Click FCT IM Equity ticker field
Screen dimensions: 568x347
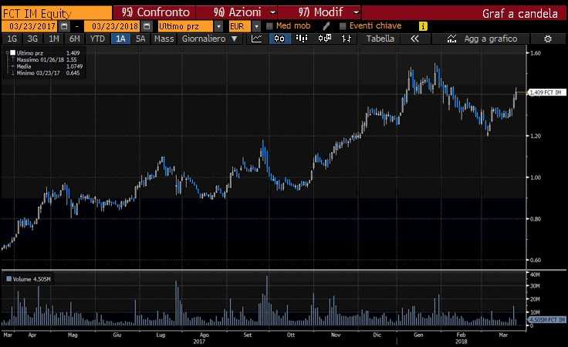56,13
